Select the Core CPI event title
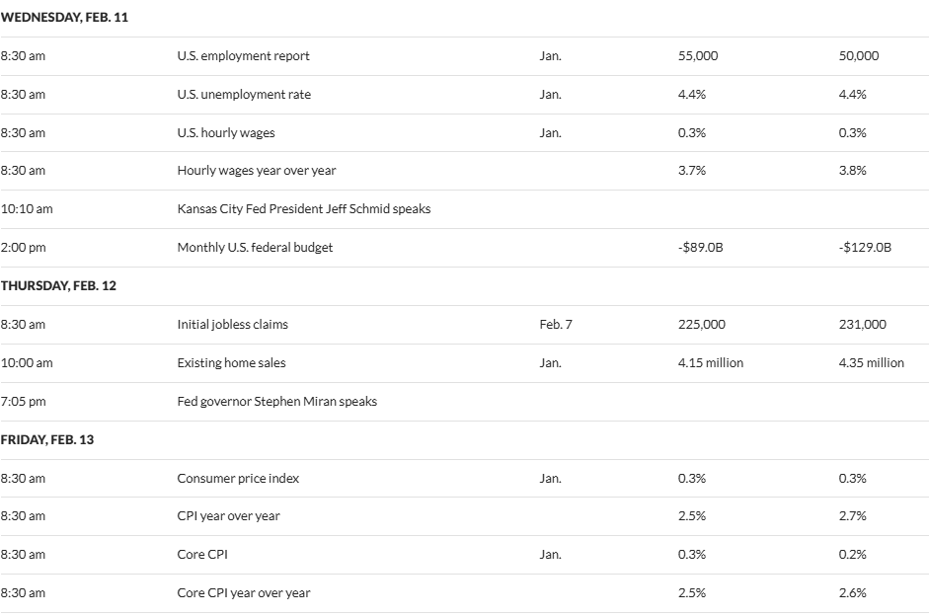 coord(201,555)
